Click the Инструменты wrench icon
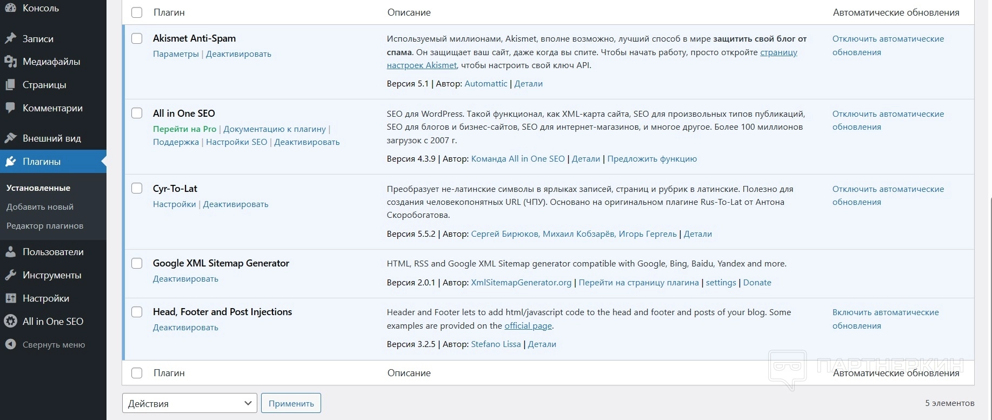The width and height of the screenshot is (992, 420). [x=10, y=275]
